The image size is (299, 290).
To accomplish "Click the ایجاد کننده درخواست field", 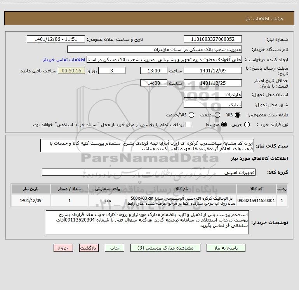I will (x=164, y=60).
